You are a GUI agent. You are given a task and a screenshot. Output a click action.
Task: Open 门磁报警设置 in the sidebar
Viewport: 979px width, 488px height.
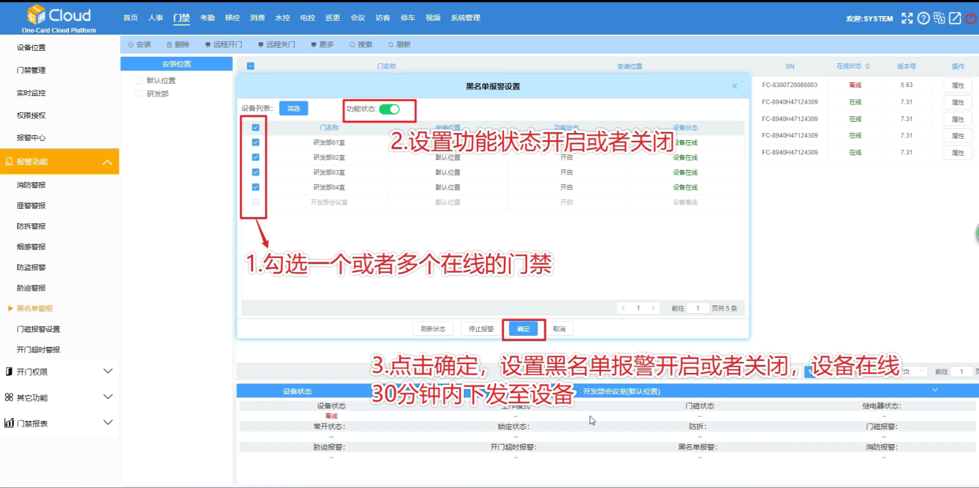point(38,329)
